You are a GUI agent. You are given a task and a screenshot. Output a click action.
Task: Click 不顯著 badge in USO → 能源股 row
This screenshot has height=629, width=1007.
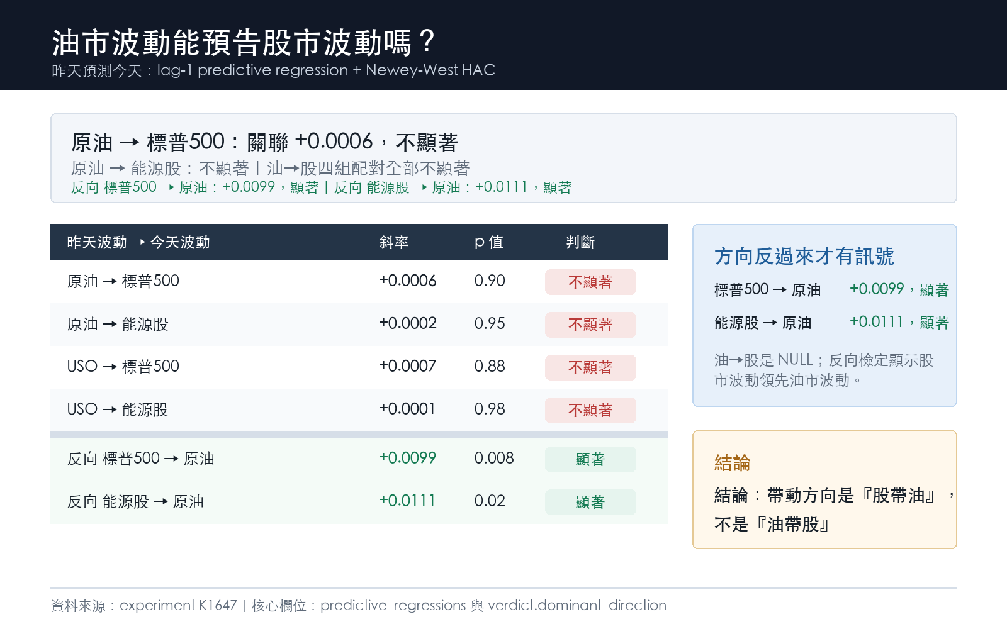click(x=590, y=410)
